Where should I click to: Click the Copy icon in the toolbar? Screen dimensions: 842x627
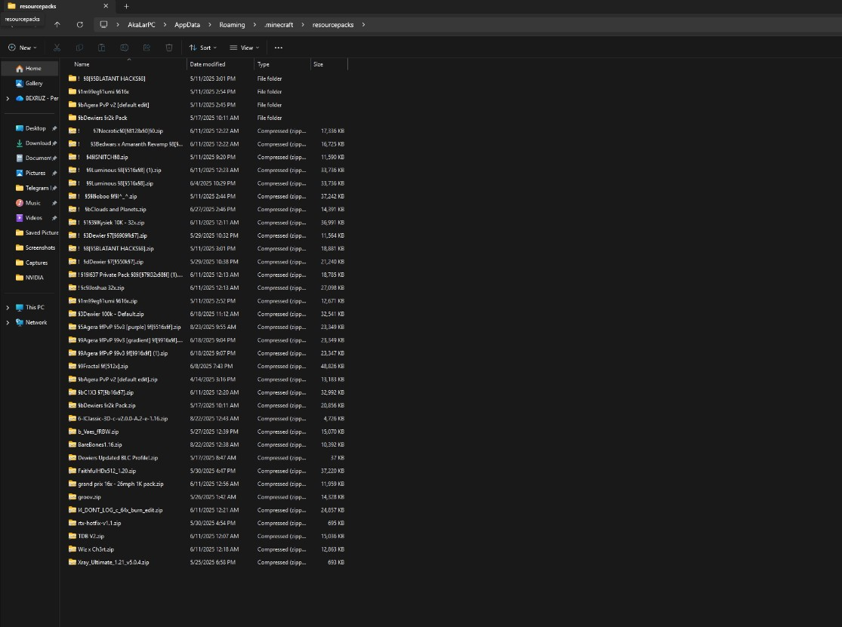pos(79,48)
